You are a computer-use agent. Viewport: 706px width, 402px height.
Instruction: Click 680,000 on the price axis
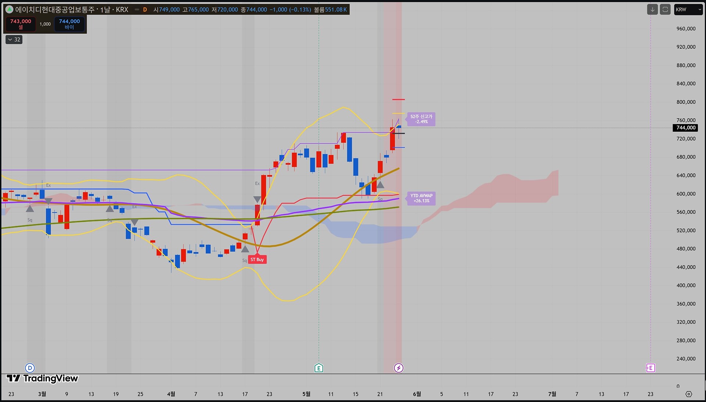[x=686, y=157]
